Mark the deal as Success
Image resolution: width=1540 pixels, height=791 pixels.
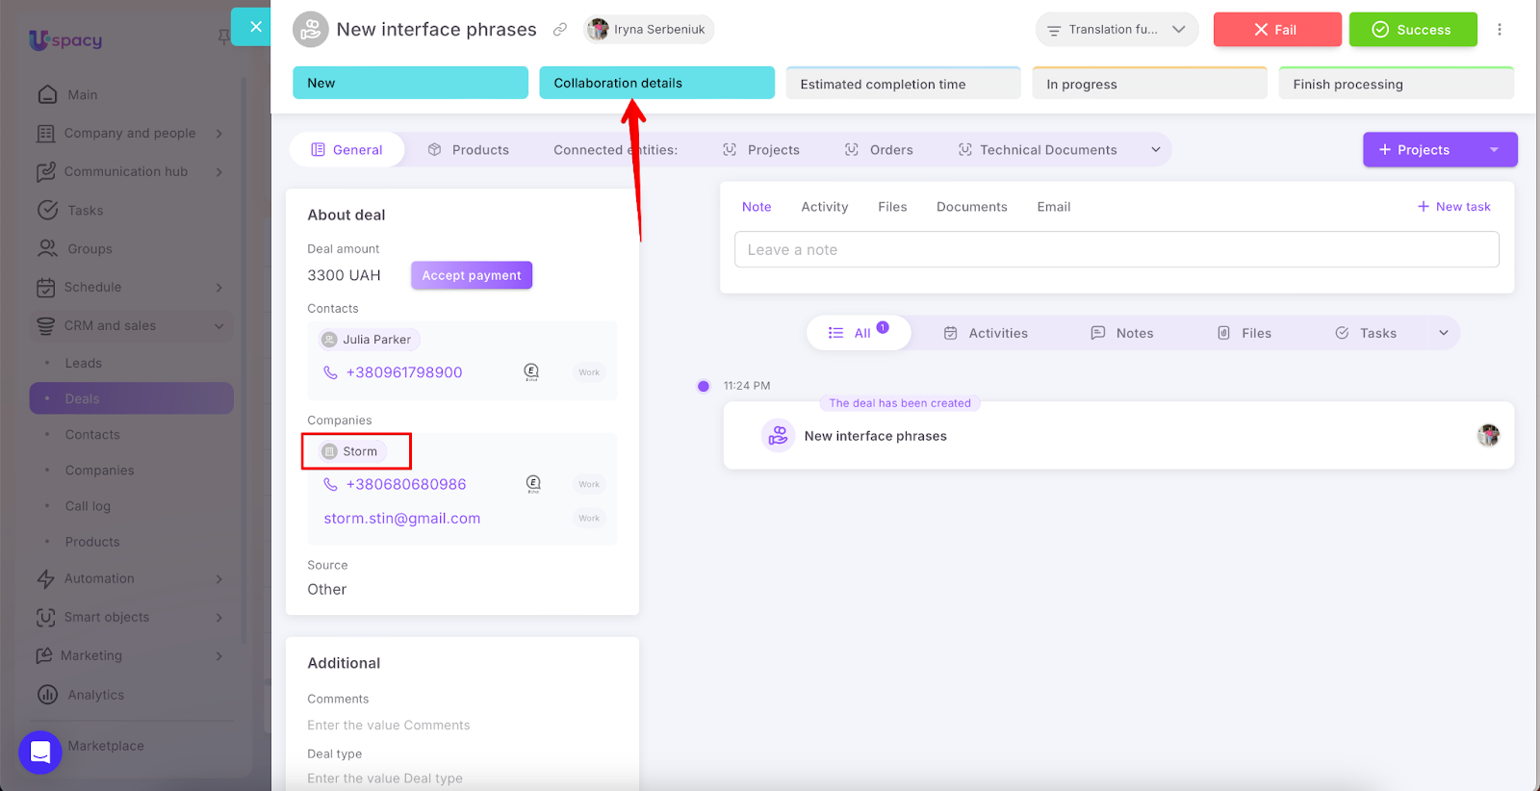point(1412,30)
